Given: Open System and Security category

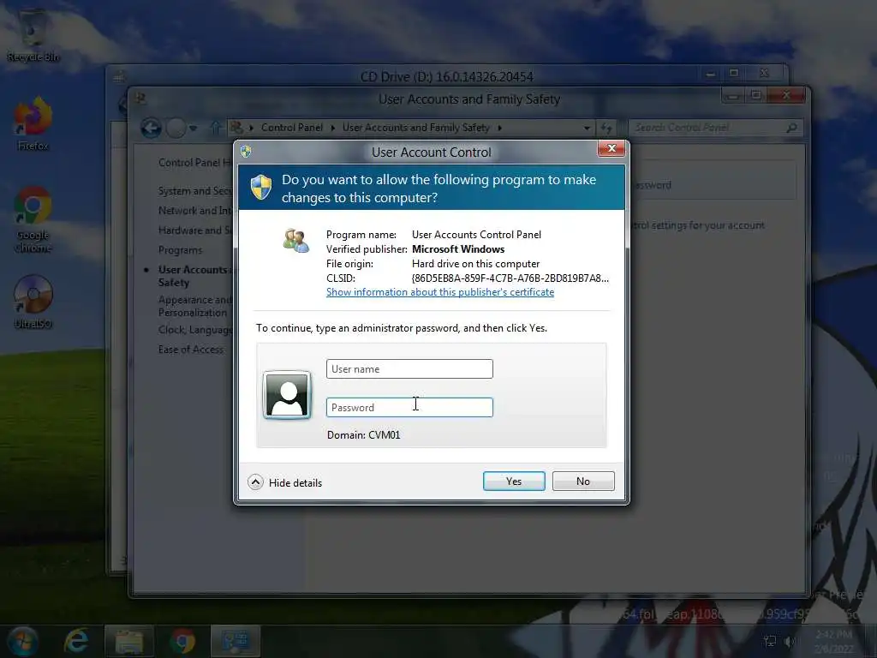Looking at the screenshot, I should [x=194, y=191].
